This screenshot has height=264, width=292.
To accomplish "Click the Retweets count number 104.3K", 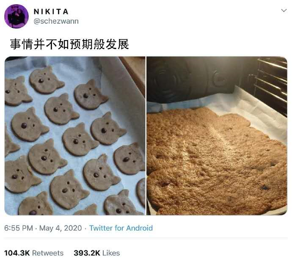I will click(x=17, y=253).
